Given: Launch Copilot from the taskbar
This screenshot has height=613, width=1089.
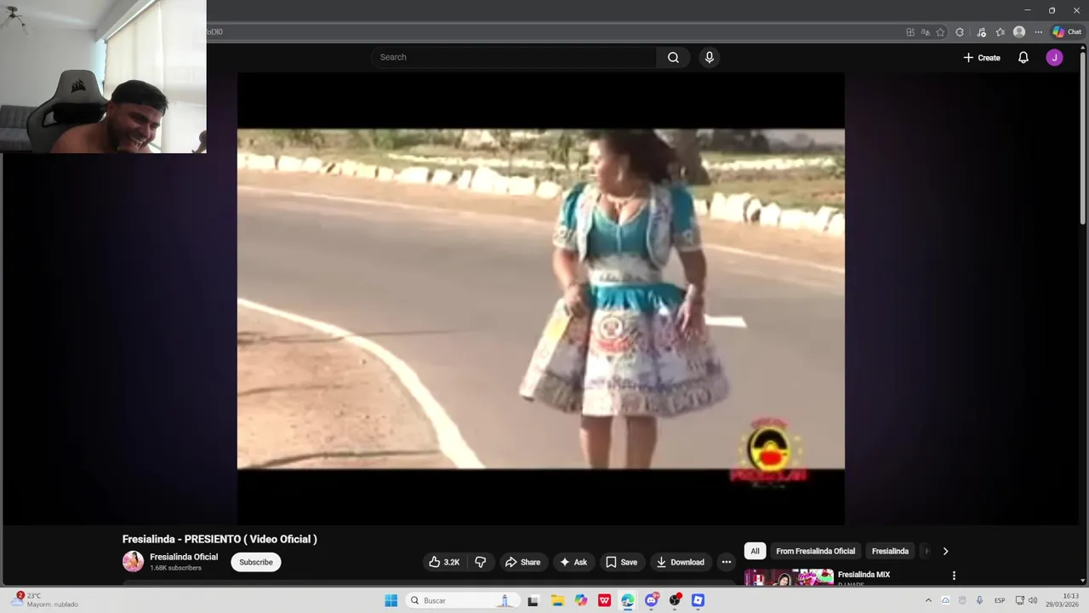Looking at the screenshot, I should coord(581,600).
